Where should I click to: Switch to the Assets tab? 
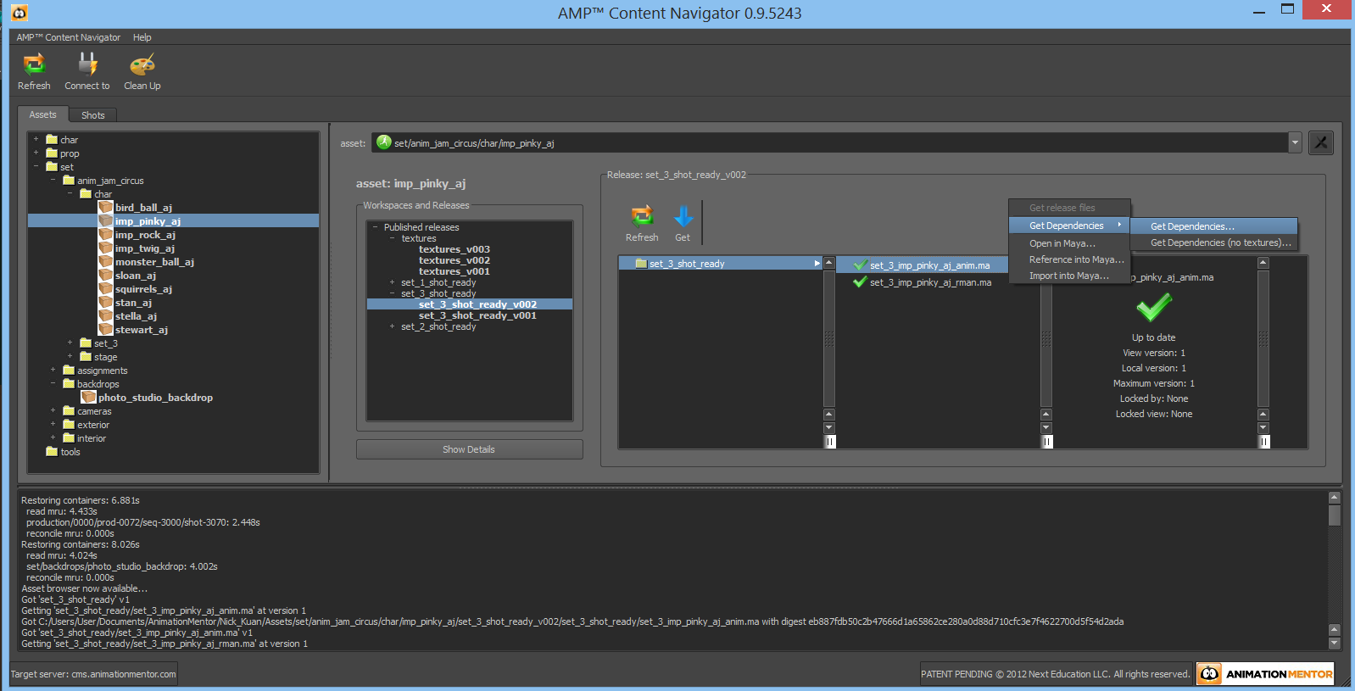point(42,114)
